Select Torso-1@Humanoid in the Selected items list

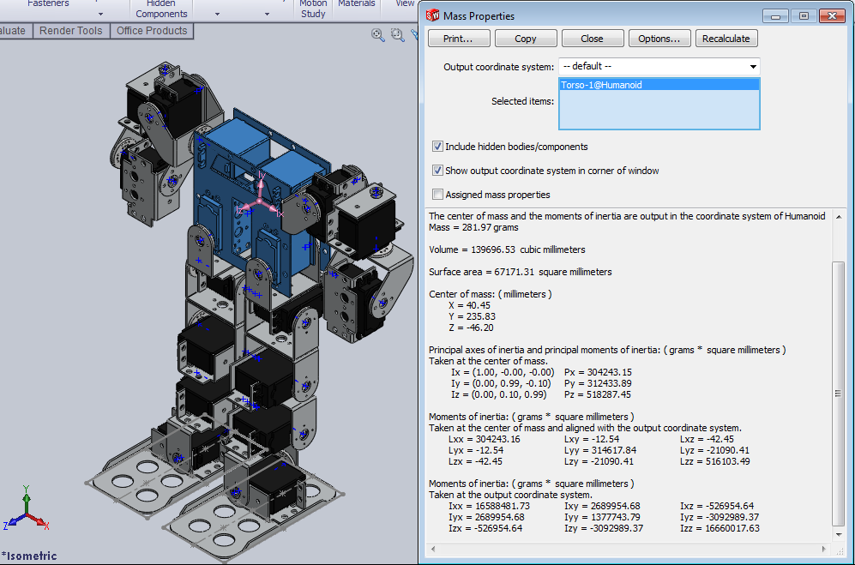click(x=659, y=83)
